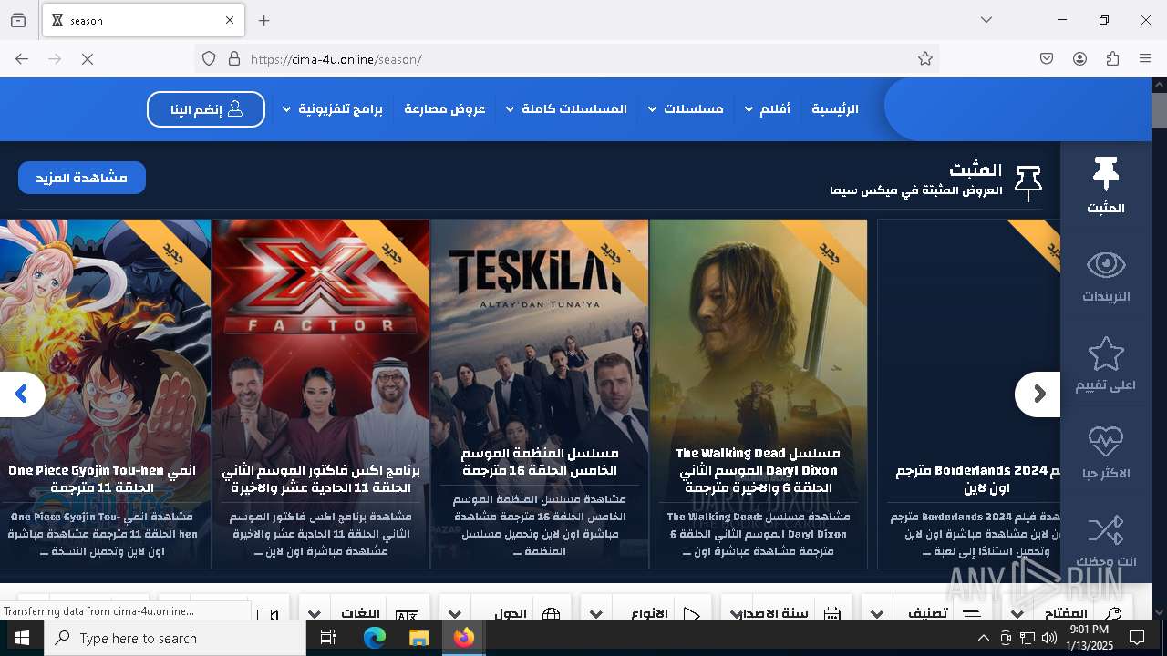Click the مشاهدة المزيد button
This screenshot has height=656, width=1167.
point(82,178)
